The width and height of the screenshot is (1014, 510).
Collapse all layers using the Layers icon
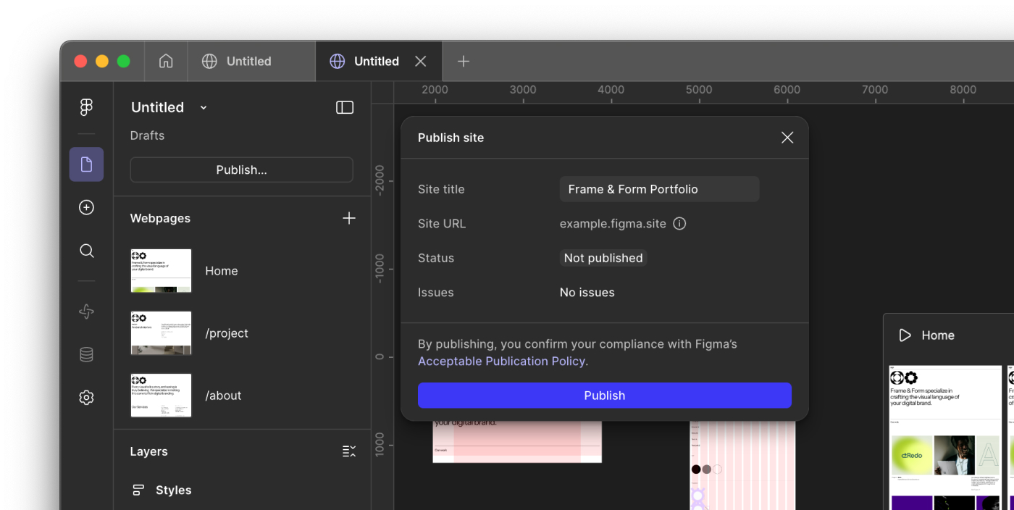349,451
